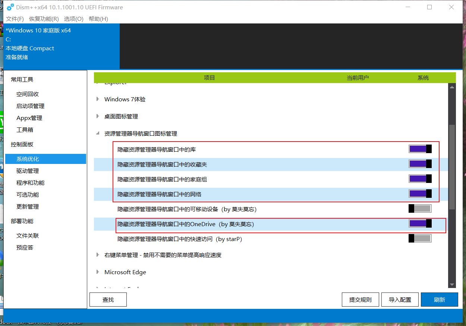
Task: Open the 恢复功能(R) menu
Action: 44,19
